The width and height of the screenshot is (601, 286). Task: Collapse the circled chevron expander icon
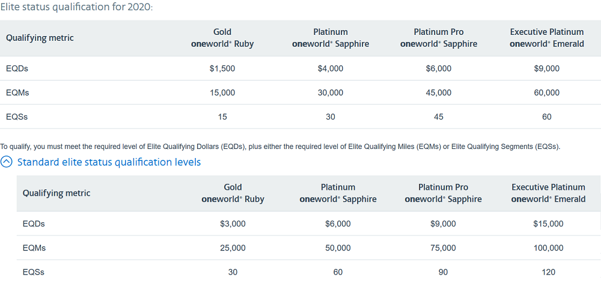[7, 162]
